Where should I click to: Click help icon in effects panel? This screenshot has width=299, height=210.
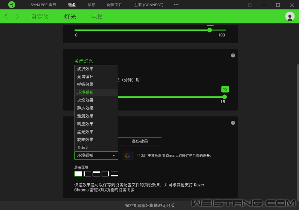click(233, 123)
